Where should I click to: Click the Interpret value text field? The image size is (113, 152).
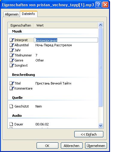click(x=66, y=40)
